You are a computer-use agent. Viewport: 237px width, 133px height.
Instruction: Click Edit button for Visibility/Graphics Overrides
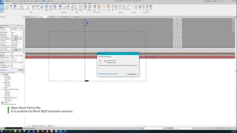[x=16, y=37]
